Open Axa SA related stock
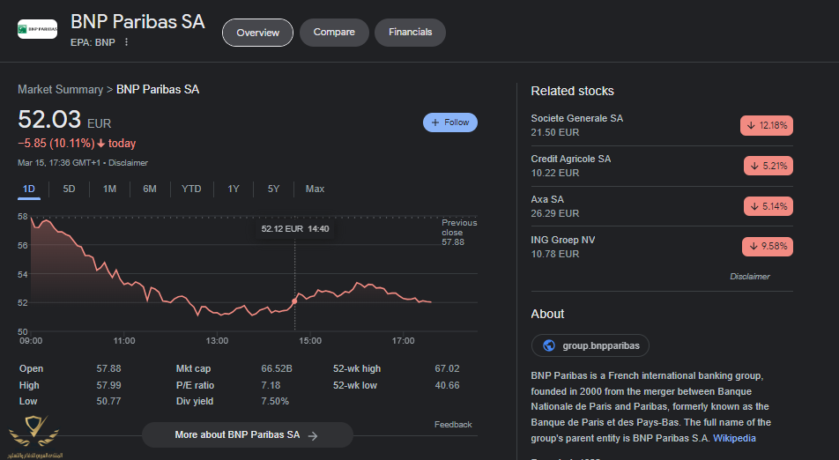This screenshot has height=460, width=839. (x=662, y=206)
